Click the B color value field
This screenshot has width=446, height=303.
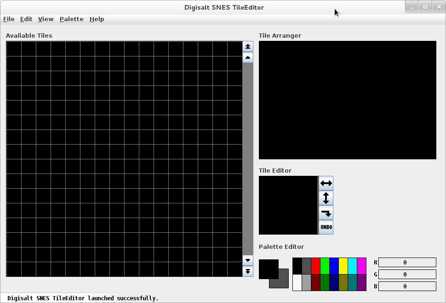[407, 286]
